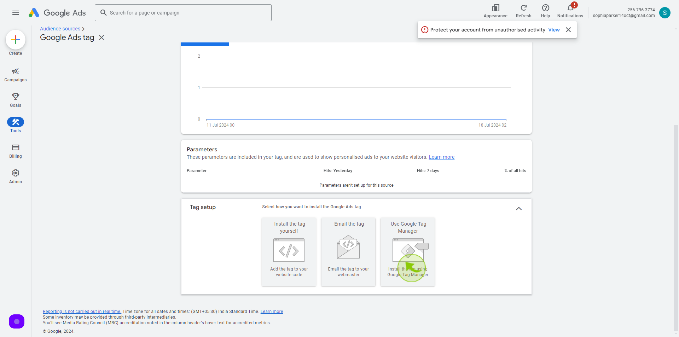
Task: Open the Appearance settings
Action: [x=495, y=11]
